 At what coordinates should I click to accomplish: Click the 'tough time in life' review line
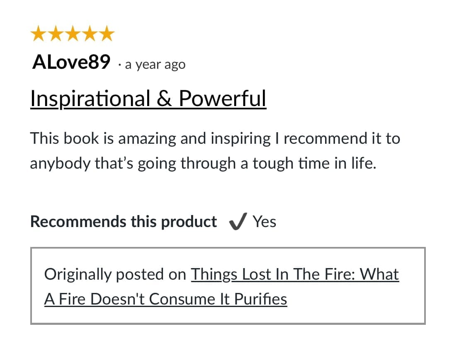tap(203, 163)
